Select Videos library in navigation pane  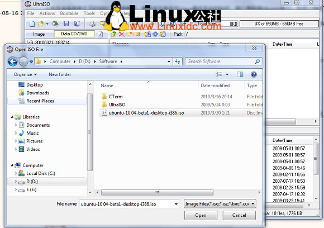click(x=33, y=149)
